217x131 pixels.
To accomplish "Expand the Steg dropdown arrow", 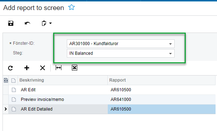I will [170, 53].
